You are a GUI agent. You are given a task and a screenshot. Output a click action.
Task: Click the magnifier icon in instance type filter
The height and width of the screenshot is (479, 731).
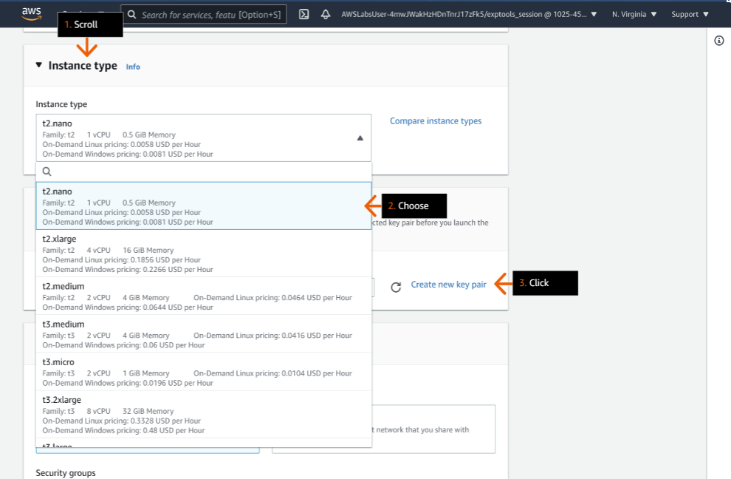pyautogui.click(x=47, y=171)
